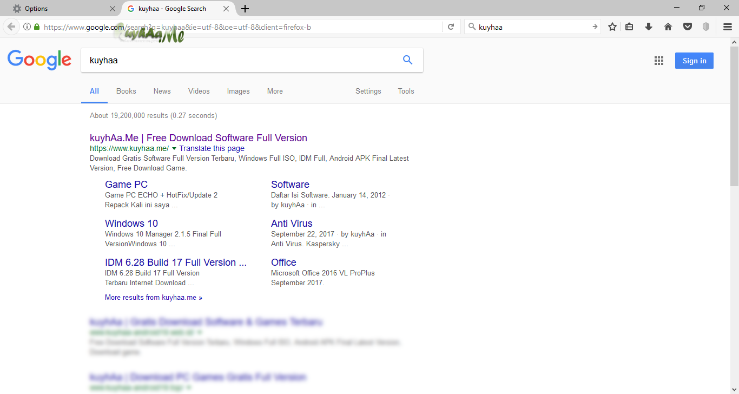Open the Firefox hamburger menu

[x=728, y=27]
